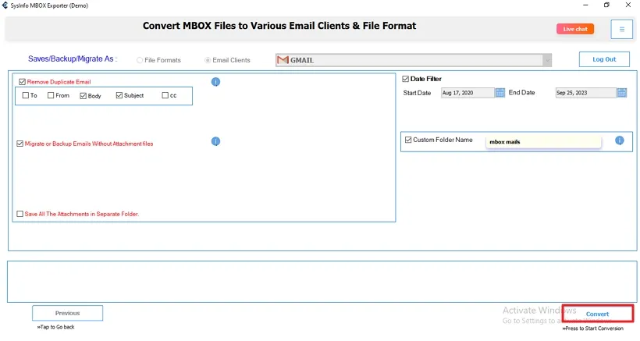Click the SysInfo app logo icon

[x=5, y=5]
